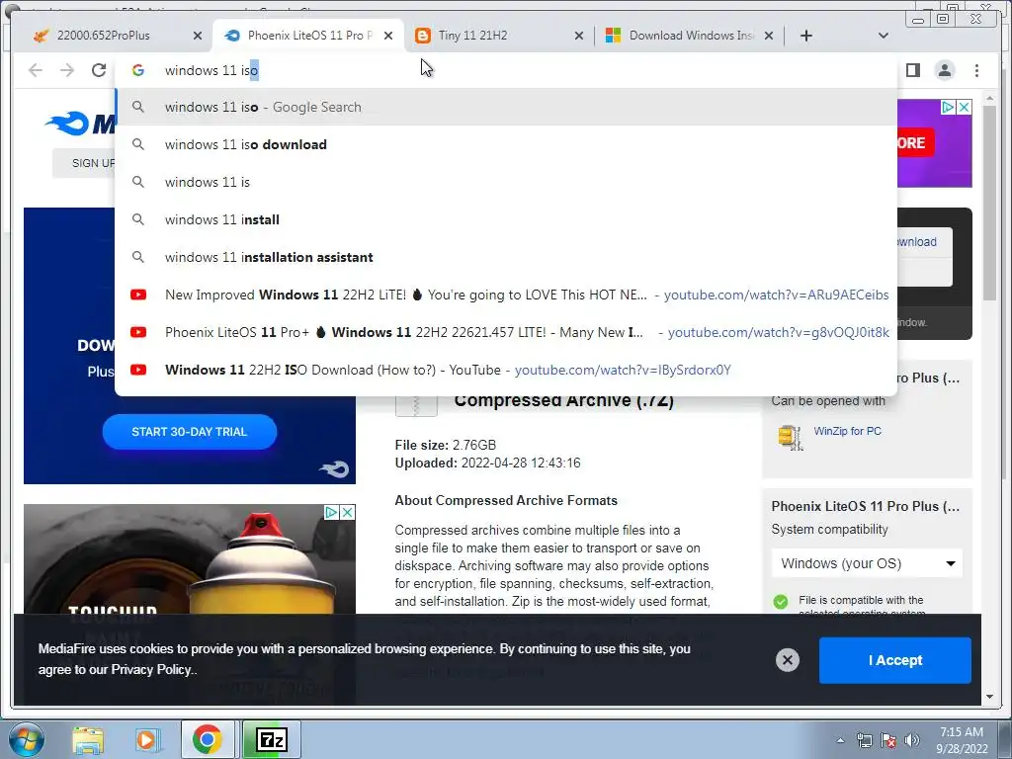The image size is (1012, 759).
Task: Click the network tray icon
Action: point(864,740)
